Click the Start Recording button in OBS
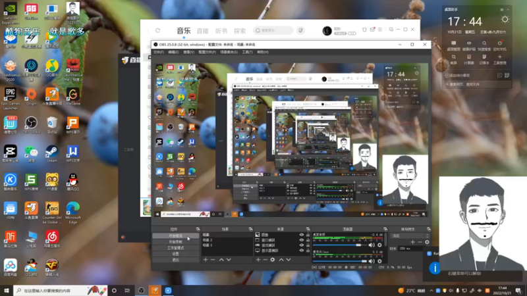The width and height of the screenshot is (527, 296). coord(175,241)
